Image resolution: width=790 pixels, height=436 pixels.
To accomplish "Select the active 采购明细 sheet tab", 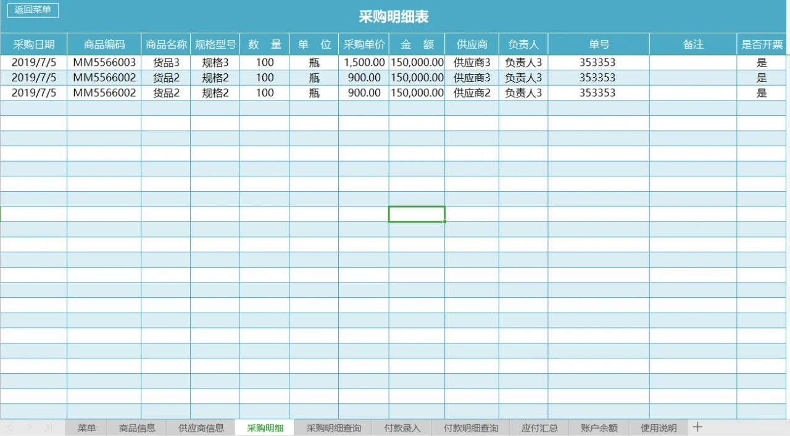I will (x=264, y=427).
